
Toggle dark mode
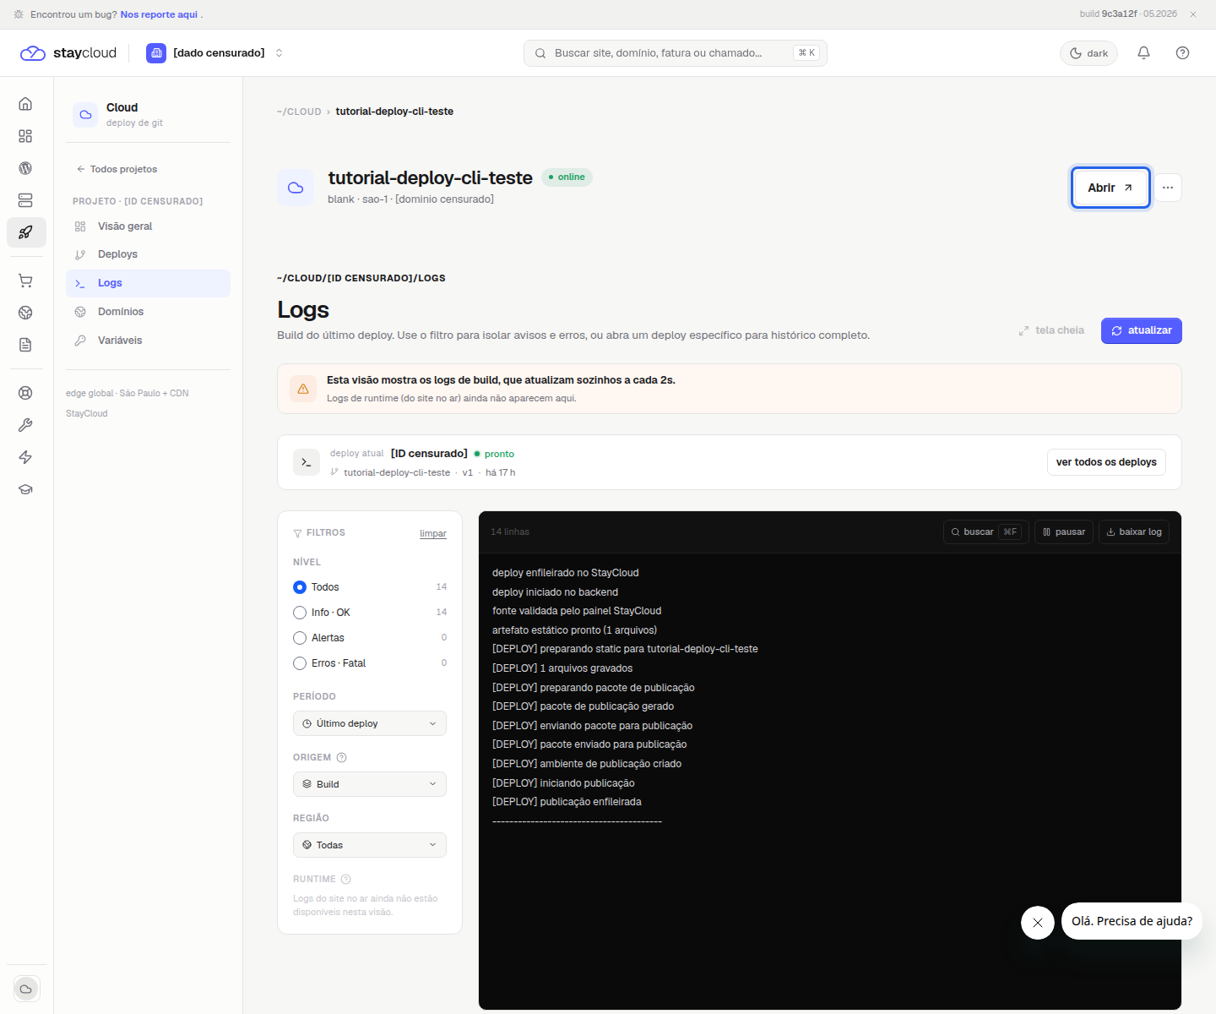point(1088,53)
